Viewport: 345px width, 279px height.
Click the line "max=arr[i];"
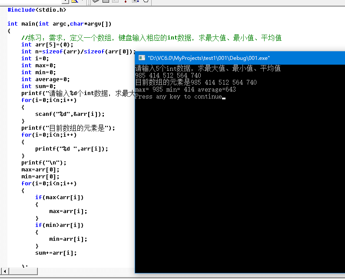point(68,211)
